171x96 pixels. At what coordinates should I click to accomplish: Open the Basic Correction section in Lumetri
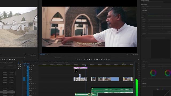point(144,5)
